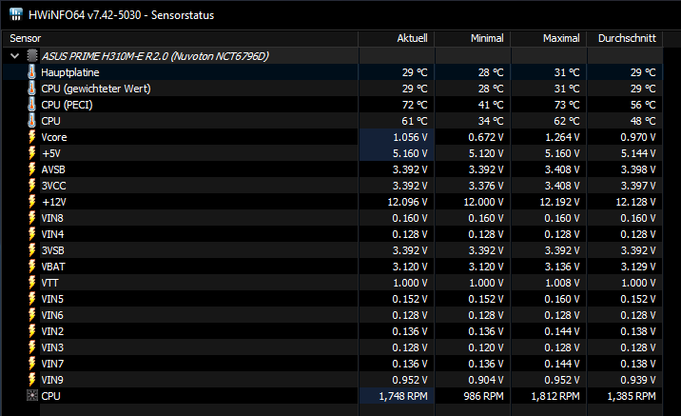The image size is (681, 416).
Task: Click the lightning bolt icon for VIN2
Action: [x=31, y=331]
